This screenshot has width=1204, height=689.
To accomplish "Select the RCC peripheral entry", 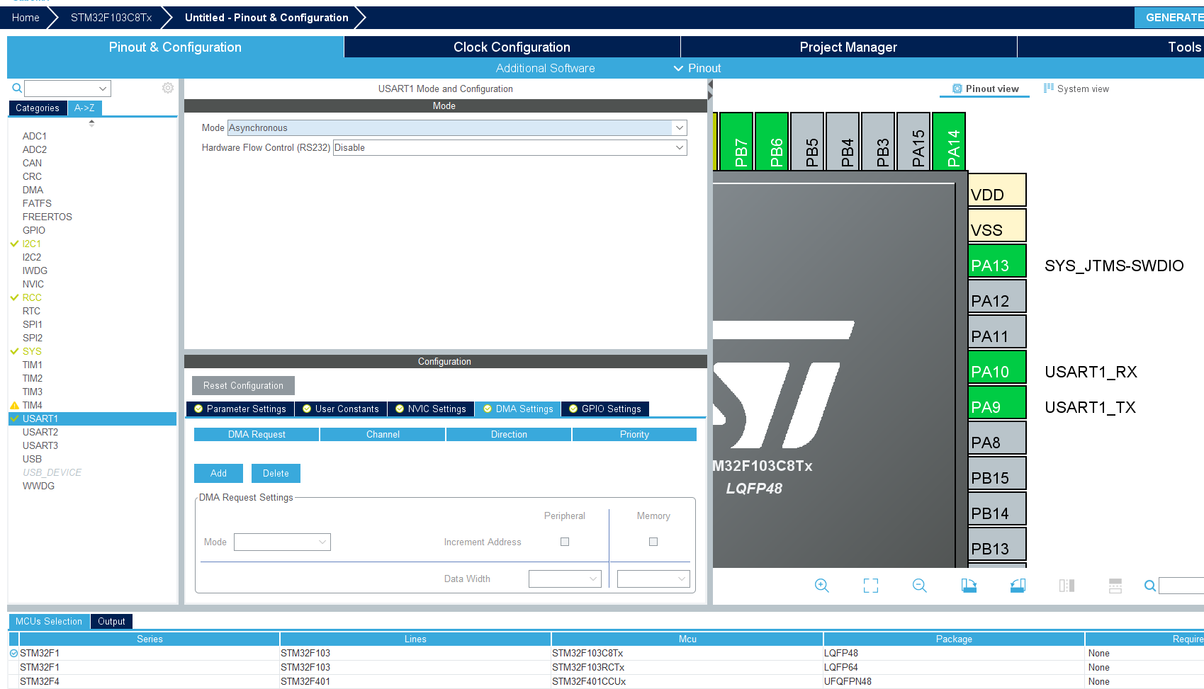I will click(x=31, y=297).
